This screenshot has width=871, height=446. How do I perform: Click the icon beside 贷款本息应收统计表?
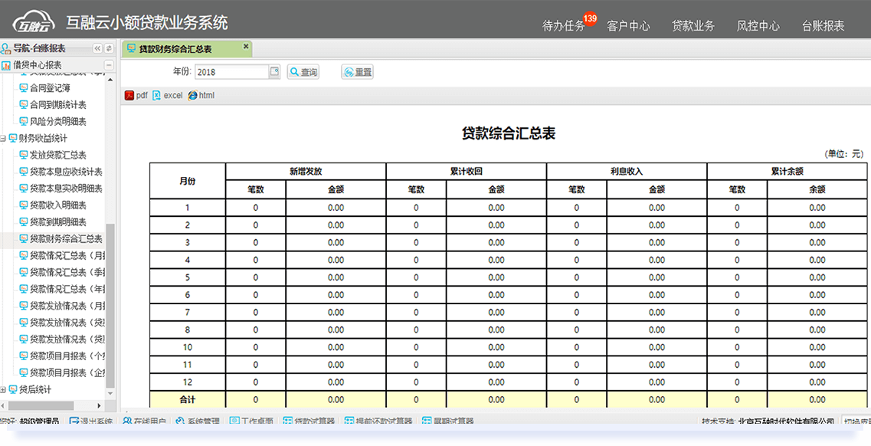click(x=23, y=172)
